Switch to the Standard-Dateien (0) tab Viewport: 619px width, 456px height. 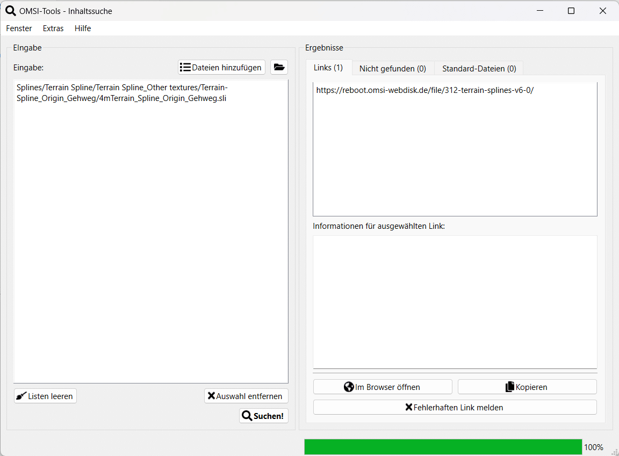tap(479, 68)
